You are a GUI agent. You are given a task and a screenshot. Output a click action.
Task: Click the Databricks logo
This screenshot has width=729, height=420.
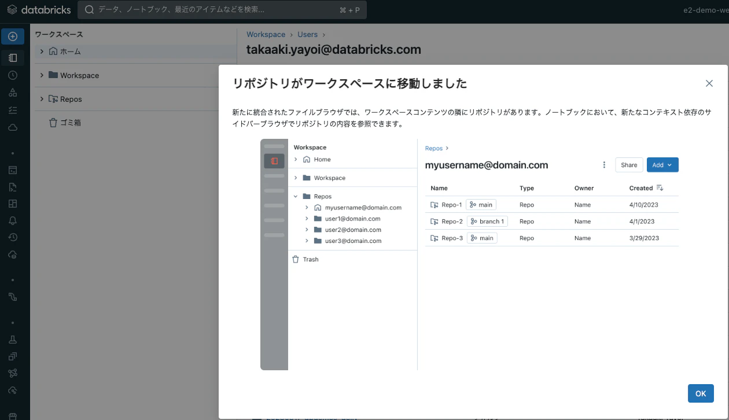39,10
